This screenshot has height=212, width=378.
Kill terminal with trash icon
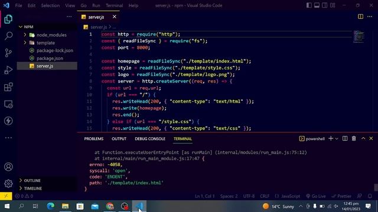[354, 138]
